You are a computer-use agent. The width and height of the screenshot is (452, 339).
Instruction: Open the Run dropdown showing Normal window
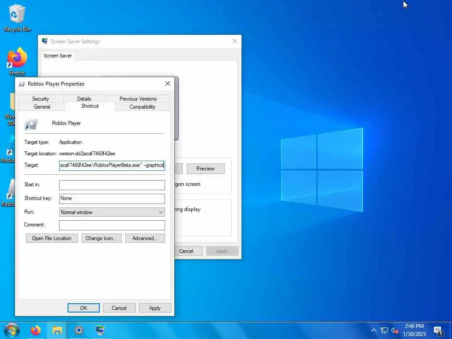112,212
